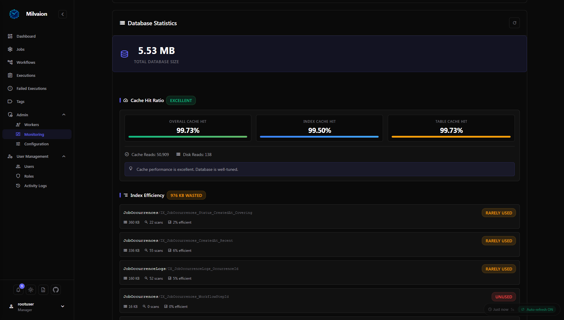
Task: Collapse the Admin menu section
Action: click(64, 115)
